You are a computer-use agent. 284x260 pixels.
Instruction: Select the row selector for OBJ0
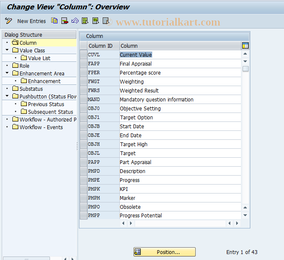point(84,108)
